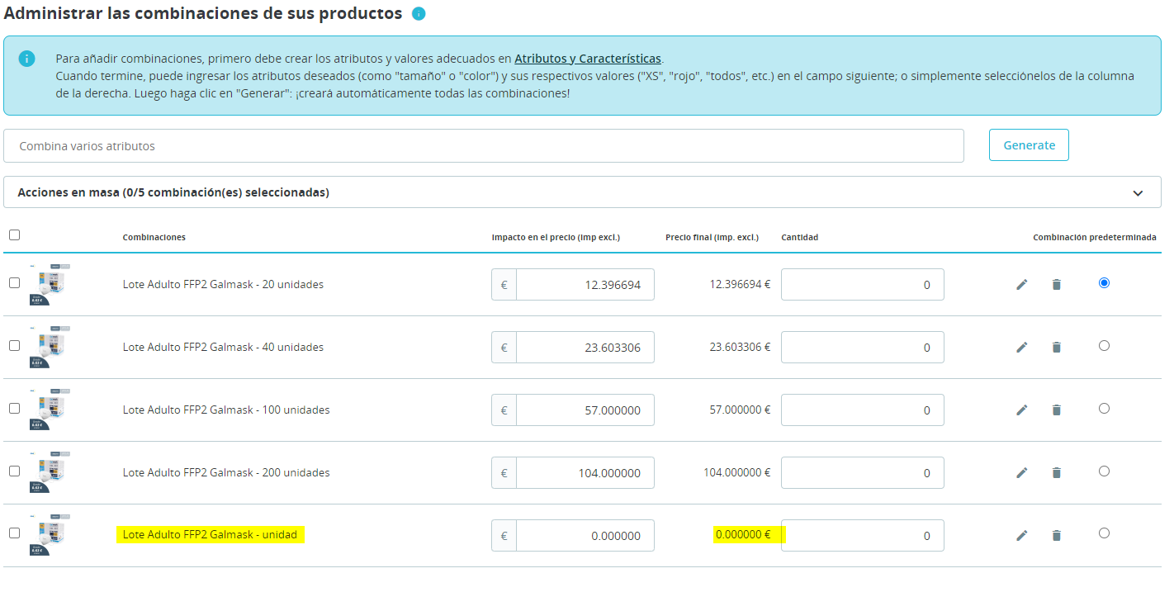Click 'Combinación predeterminada' column header

(1095, 237)
